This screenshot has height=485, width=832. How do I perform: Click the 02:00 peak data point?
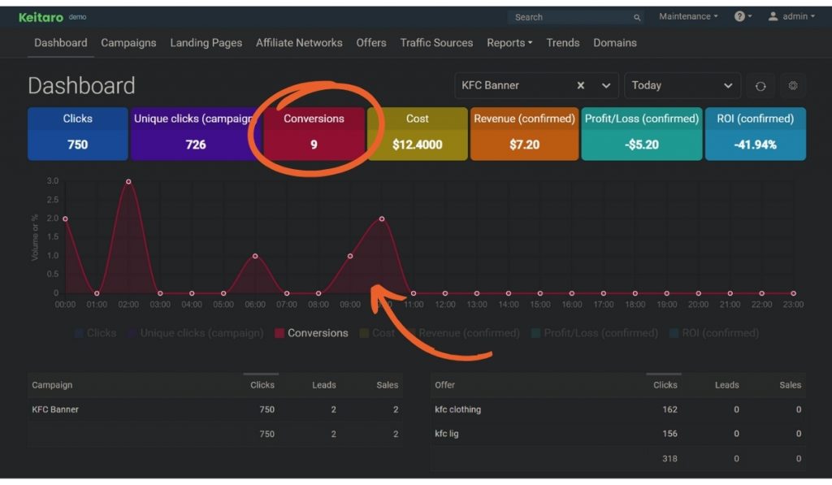coord(128,182)
